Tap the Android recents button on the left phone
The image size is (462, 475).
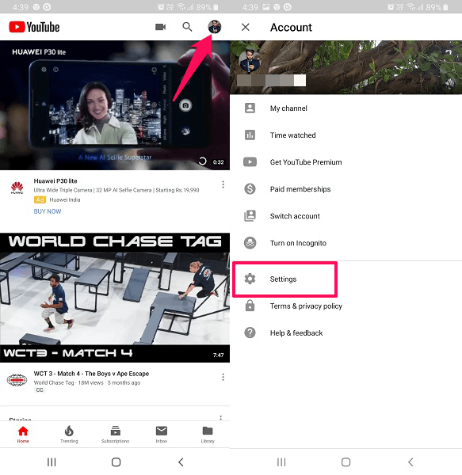(52, 462)
